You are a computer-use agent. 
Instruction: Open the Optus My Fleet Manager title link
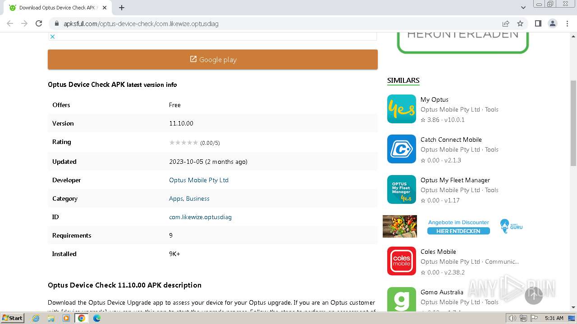[455, 180]
